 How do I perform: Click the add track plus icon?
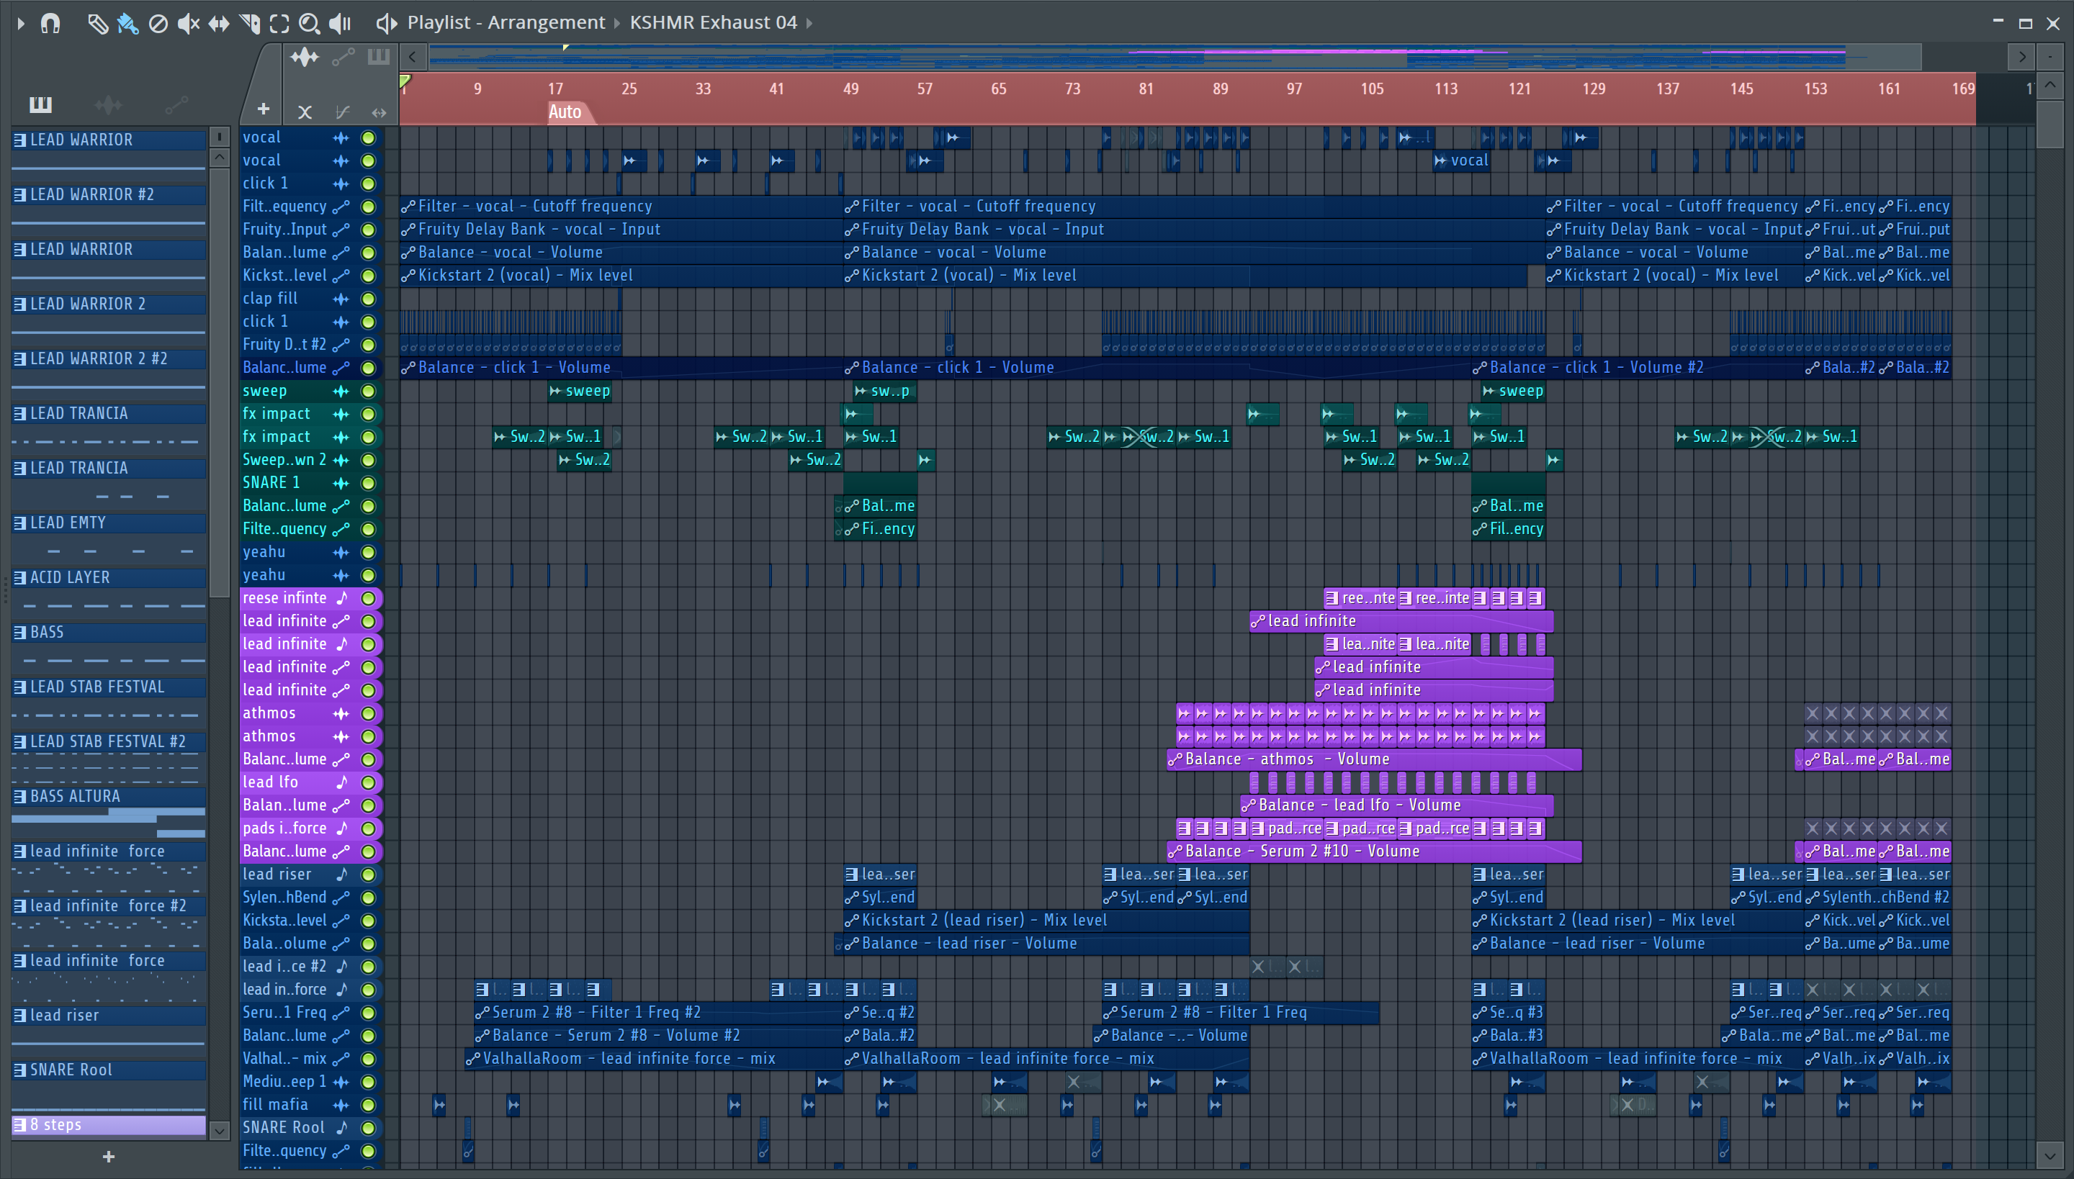click(x=262, y=109)
